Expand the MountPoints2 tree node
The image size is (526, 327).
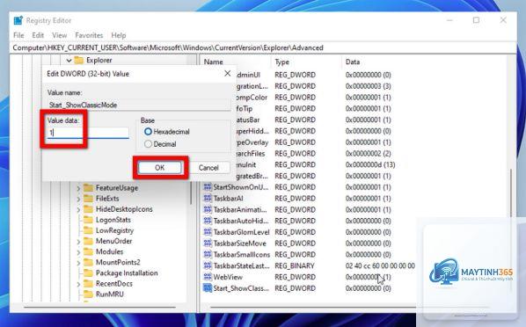78,263
